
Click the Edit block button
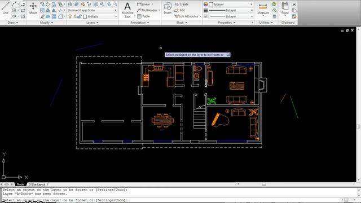point(180,10)
